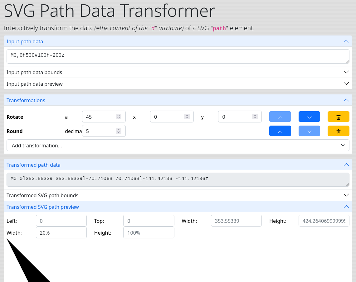The image size is (356, 282).
Task: Move the Round transformation down
Action: click(309, 131)
